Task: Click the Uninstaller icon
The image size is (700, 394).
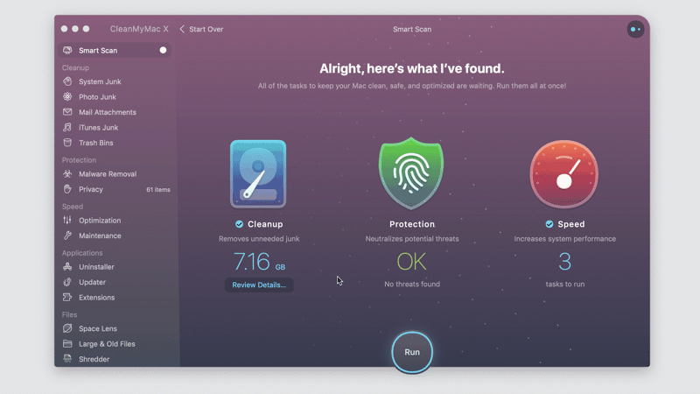Action: (67, 267)
